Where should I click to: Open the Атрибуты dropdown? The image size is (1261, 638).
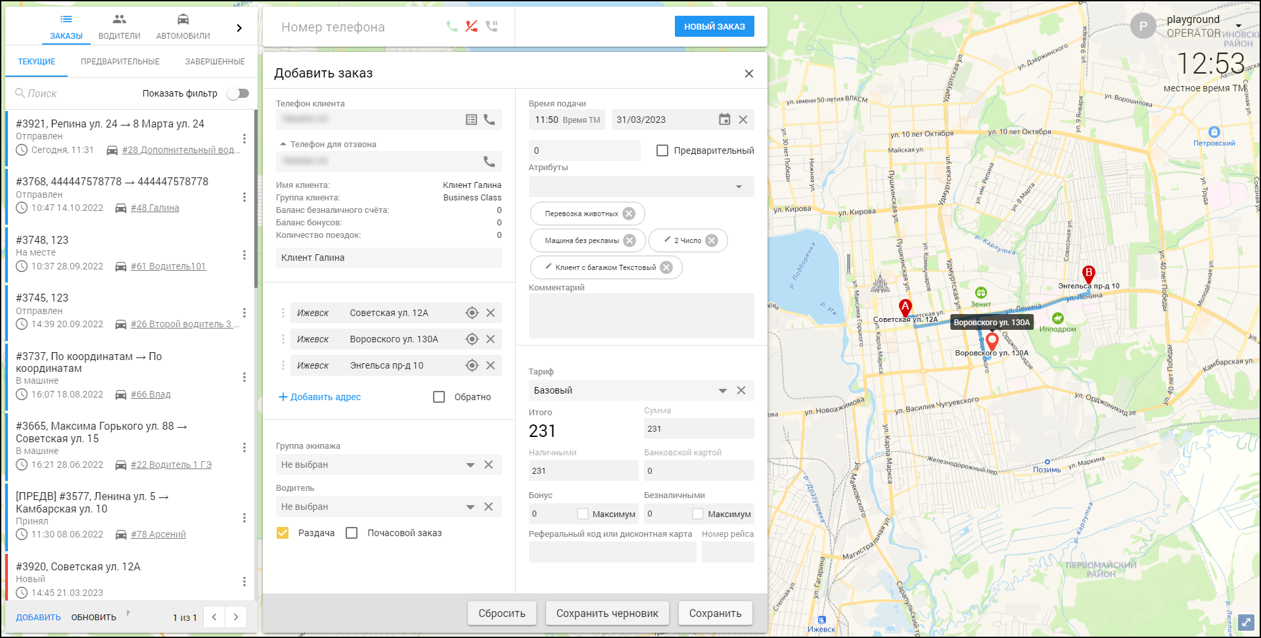tap(739, 187)
